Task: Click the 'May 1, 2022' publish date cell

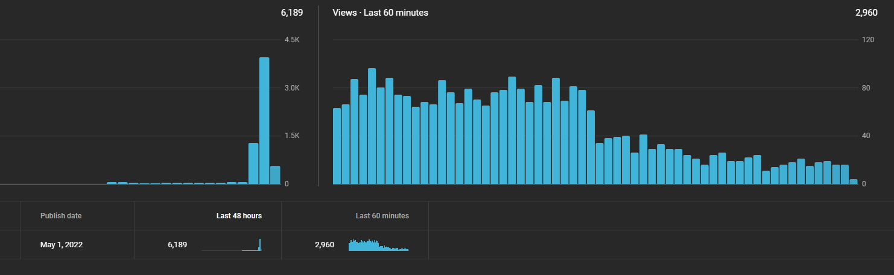Action: [62, 245]
